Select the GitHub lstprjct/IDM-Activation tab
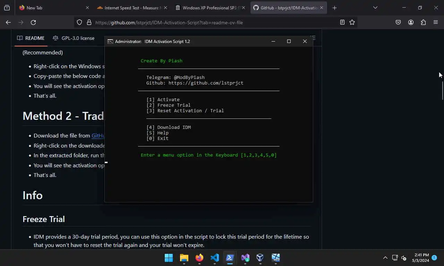Screen dimensions: 444x266 coord(289,8)
